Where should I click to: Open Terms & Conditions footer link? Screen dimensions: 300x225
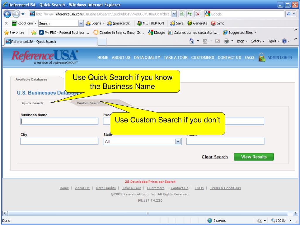click(225, 188)
